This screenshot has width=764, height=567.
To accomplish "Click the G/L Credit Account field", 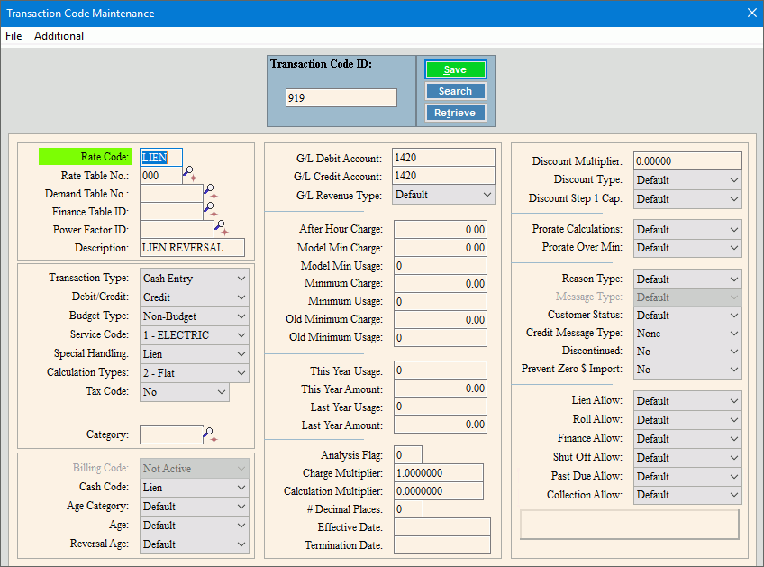I will (443, 176).
